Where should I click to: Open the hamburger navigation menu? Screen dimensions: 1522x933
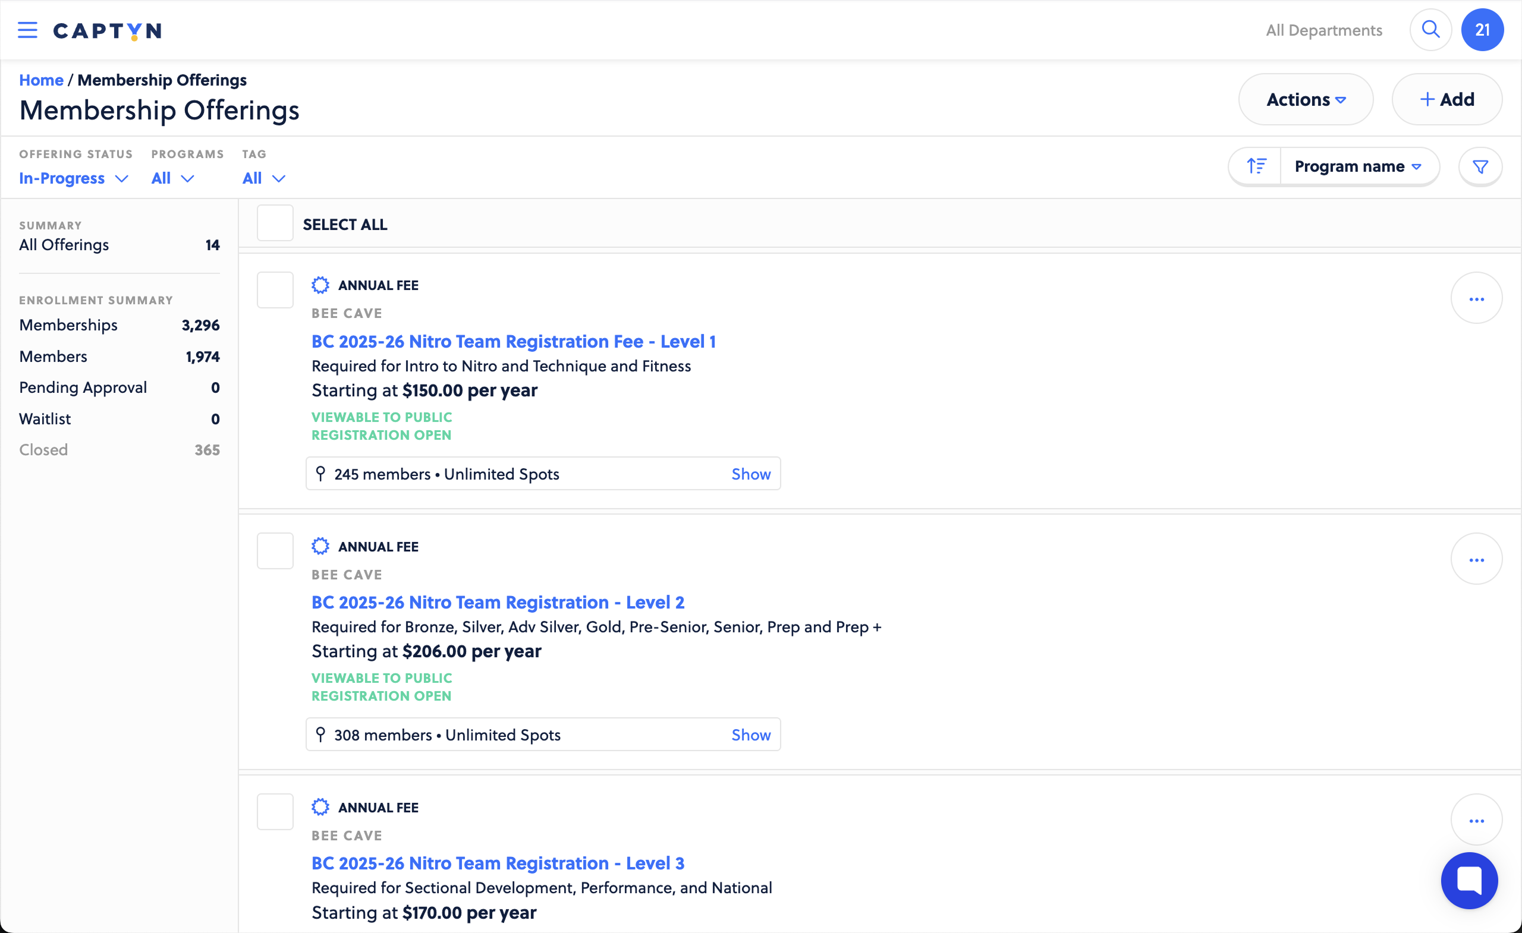click(27, 30)
